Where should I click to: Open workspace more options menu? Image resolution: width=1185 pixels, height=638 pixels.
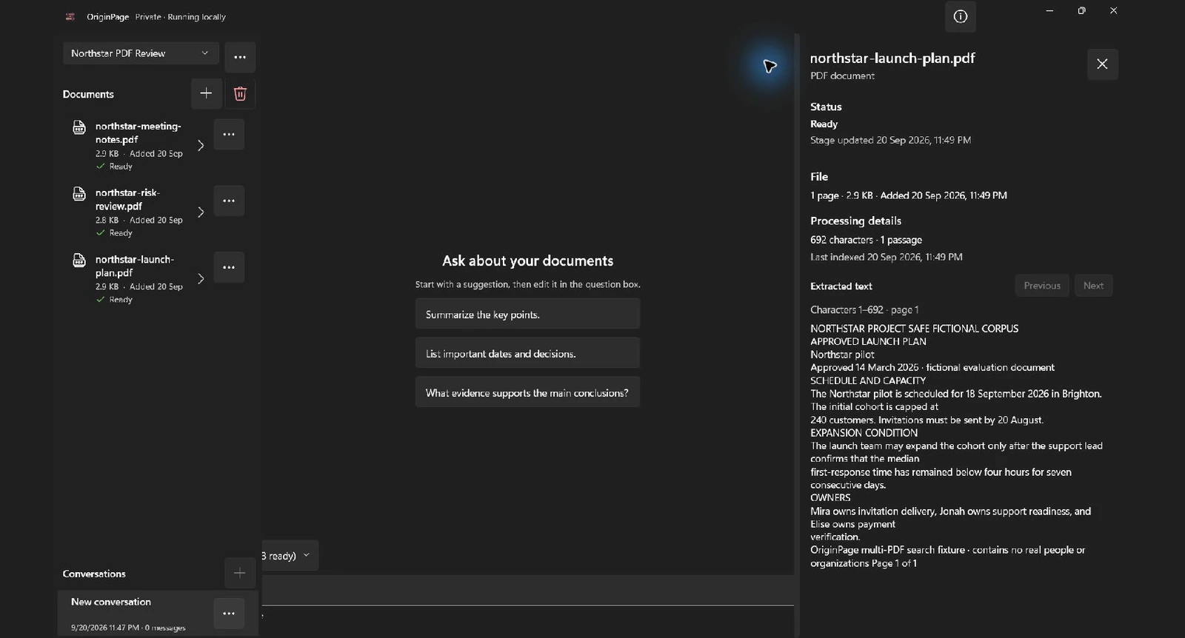click(x=240, y=57)
